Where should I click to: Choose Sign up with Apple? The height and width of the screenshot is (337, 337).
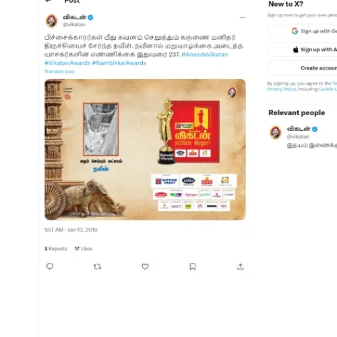(302, 49)
